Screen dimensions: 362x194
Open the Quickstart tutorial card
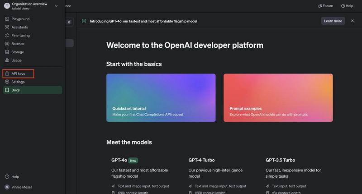pyautogui.click(x=161, y=98)
